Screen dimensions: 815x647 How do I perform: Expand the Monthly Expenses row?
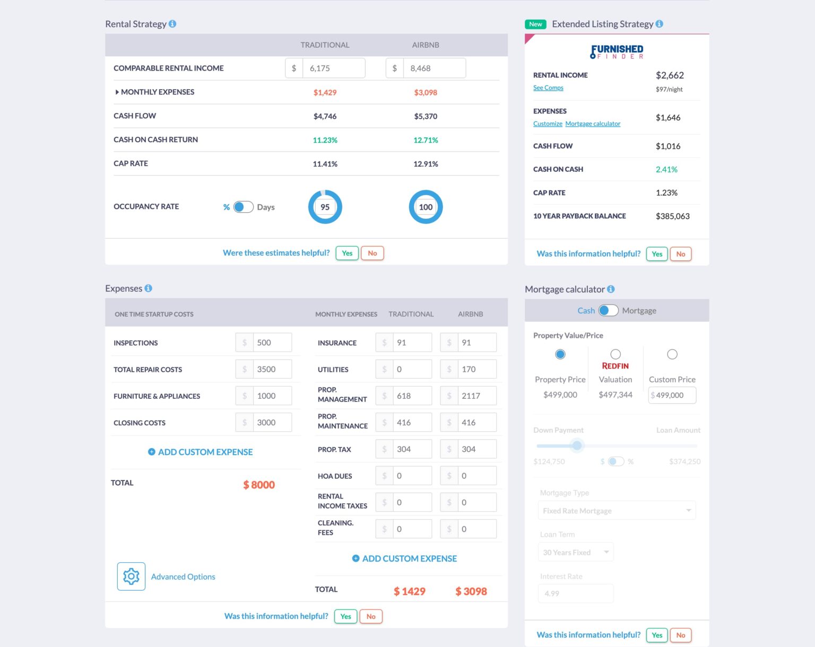click(x=117, y=92)
